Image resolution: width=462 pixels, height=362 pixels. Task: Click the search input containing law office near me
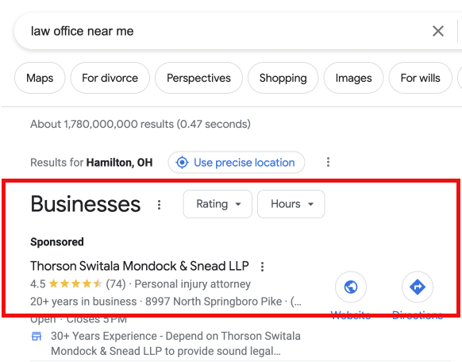[x=224, y=31]
